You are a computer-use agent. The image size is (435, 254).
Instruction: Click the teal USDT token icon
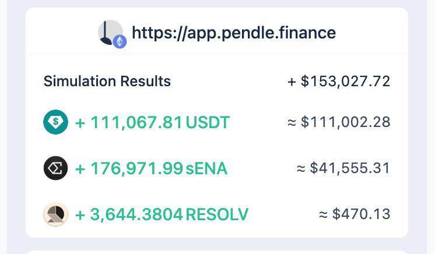56,122
